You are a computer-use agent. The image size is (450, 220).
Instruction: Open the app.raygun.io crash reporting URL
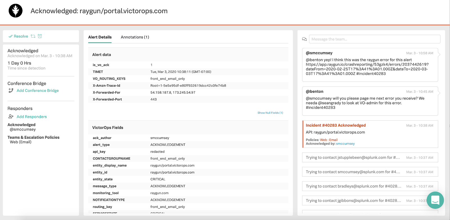[367, 69]
